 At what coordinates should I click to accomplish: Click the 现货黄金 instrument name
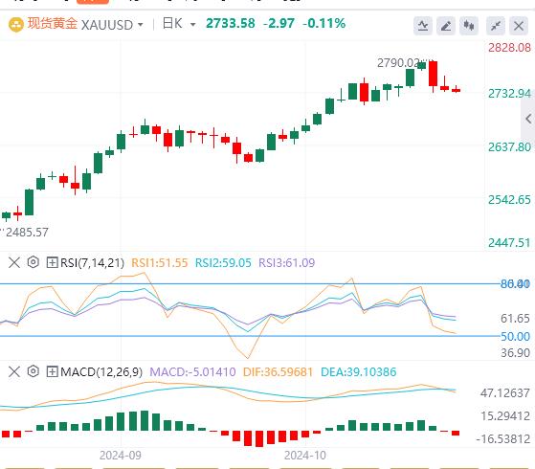(53, 24)
